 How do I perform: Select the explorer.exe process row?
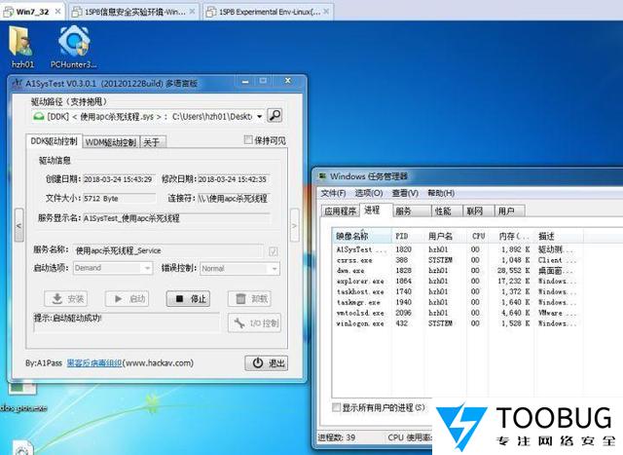(x=457, y=282)
